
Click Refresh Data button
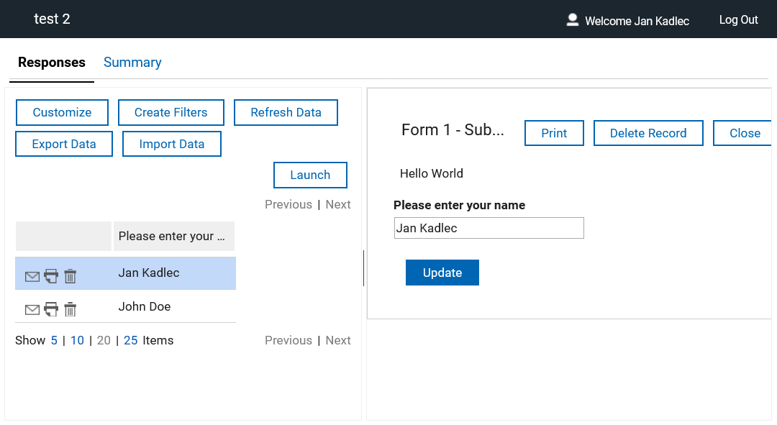click(x=286, y=112)
